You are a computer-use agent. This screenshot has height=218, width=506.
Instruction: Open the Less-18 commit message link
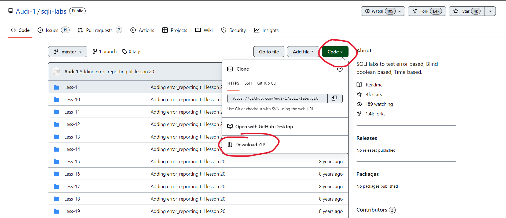188,199
